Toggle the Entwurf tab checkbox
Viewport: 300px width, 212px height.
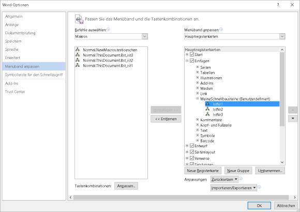click(x=192, y=146)
